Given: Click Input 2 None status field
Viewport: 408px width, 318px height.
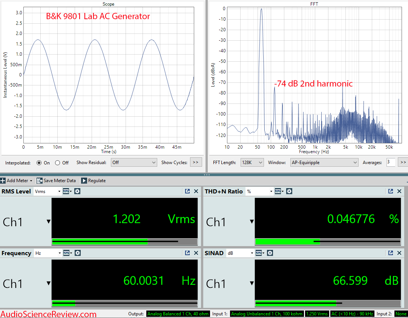Looking at the screenshot, I should coord(401,314).
